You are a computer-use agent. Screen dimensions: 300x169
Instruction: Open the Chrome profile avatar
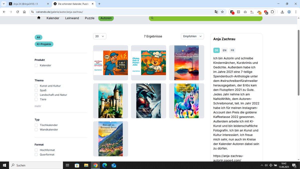[289, 12]
